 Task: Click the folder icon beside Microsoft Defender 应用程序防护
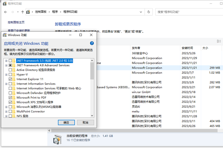pos(14,93)
